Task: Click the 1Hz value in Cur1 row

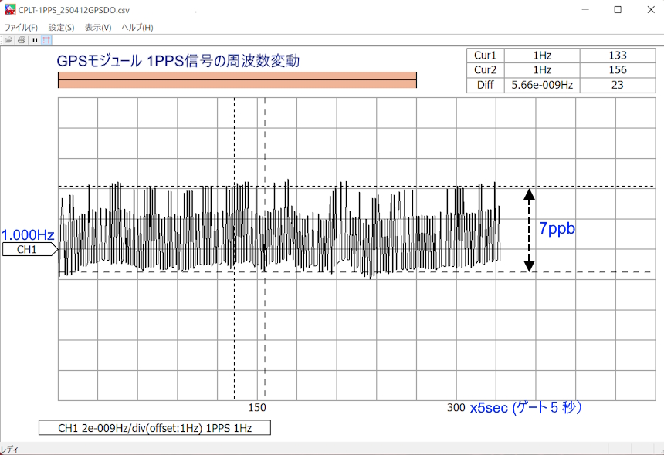Action: [x=542, y=56]
